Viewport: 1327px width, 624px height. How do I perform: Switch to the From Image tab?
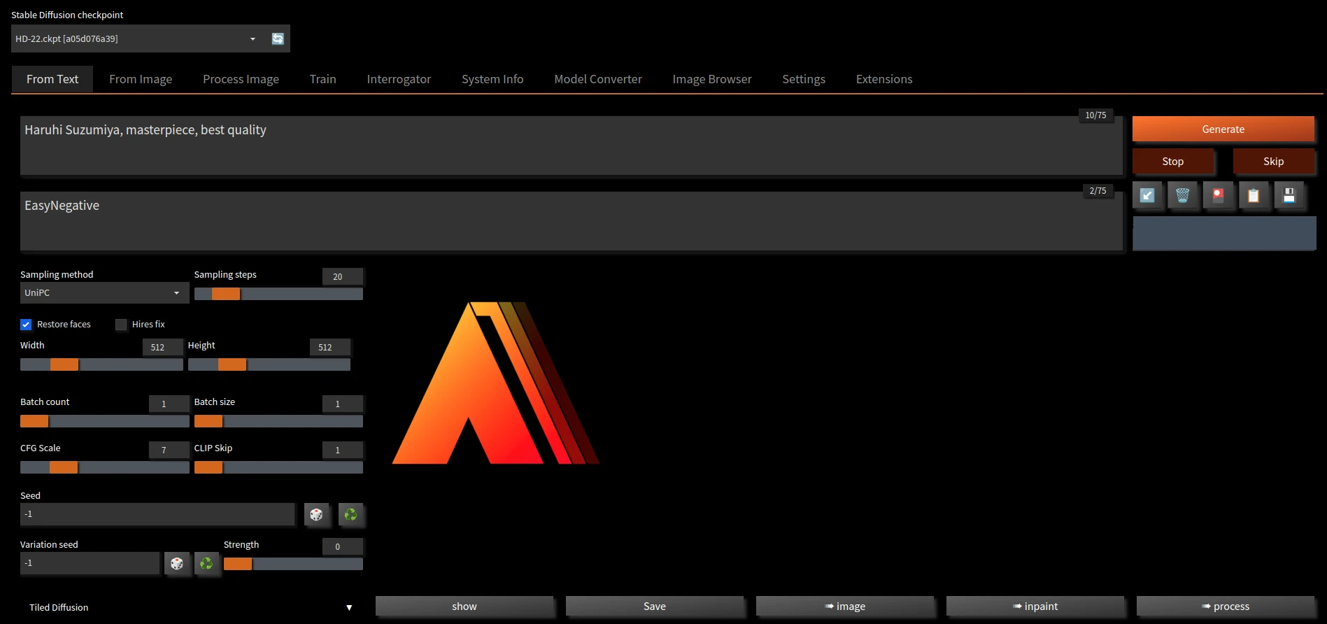(x=140, y=79)
